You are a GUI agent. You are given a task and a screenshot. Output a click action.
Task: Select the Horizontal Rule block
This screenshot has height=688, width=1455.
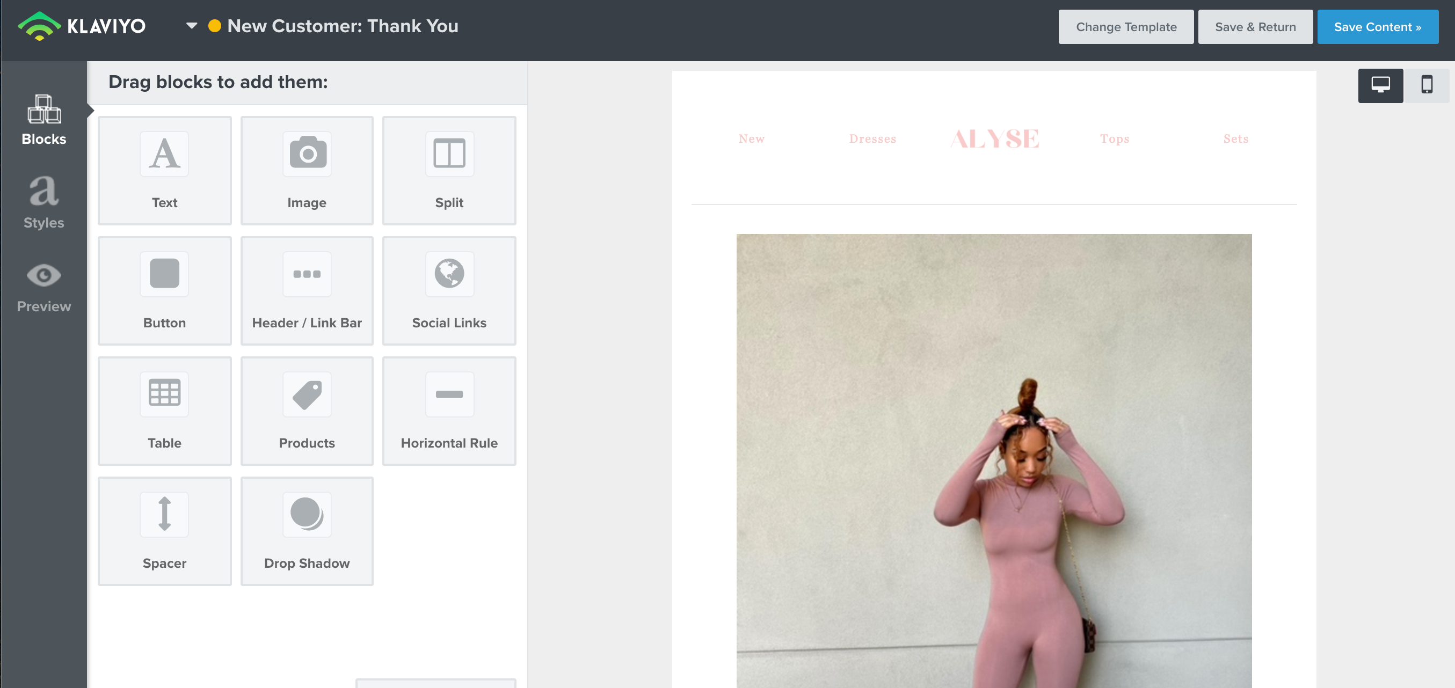pyautogui.click(x=449, y=411)
